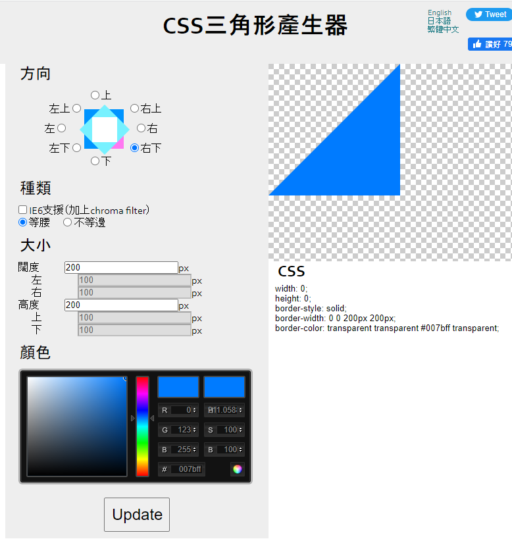Click the R value stepper arrows
The height and width of the screenshot is (541, 512).
(195, 410)
